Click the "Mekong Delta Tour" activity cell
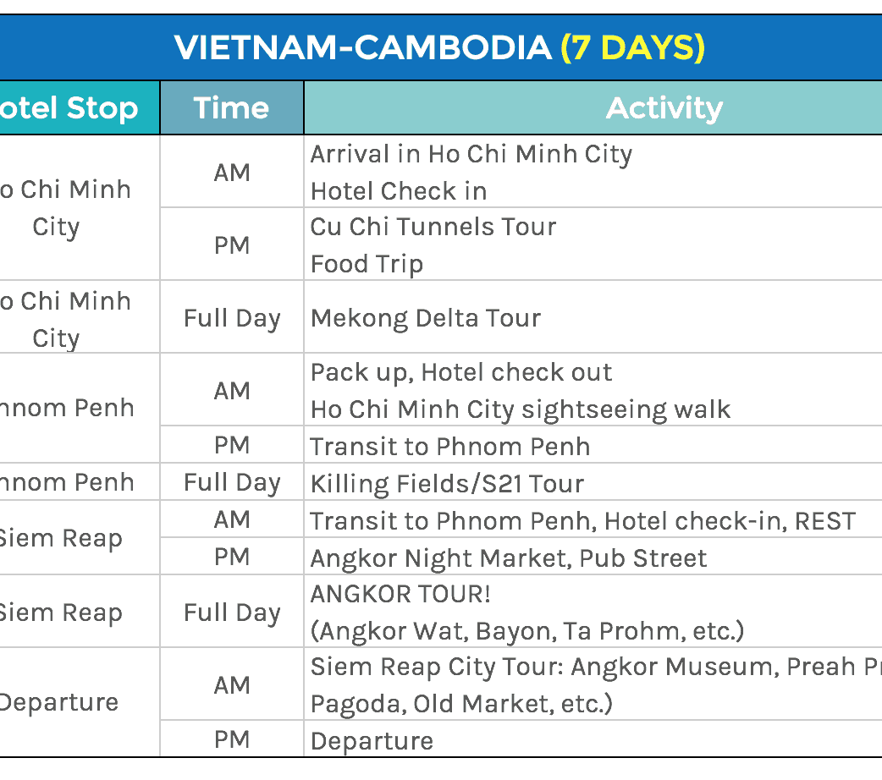The image size is (882, 780). [x=425, y=318]
